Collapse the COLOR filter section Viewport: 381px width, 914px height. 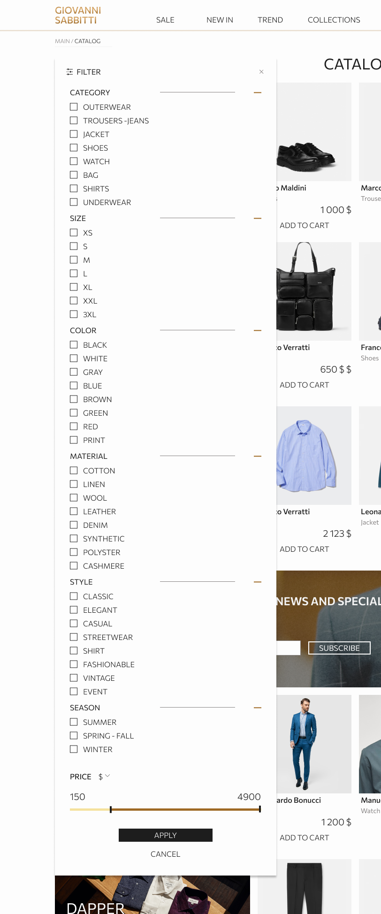pos(257,330)
